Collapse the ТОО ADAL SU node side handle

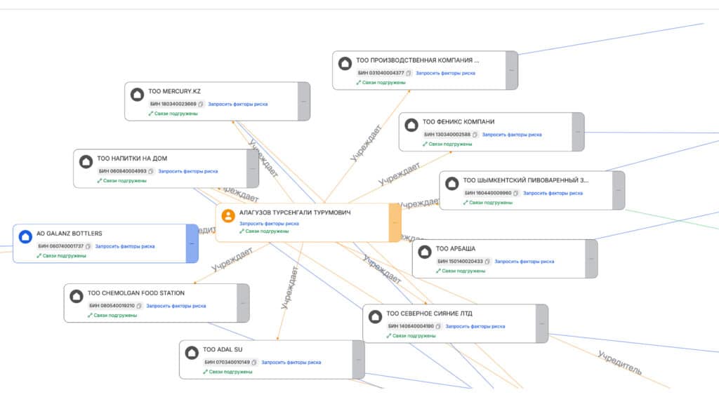(x=359, y=359)
